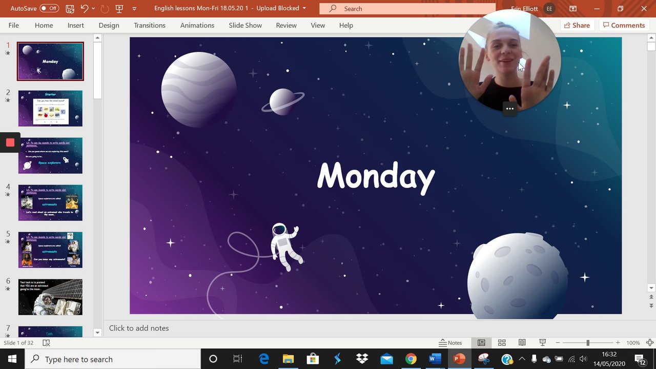Click the red stop recording button
656x369 pixels.
point(10,142)
